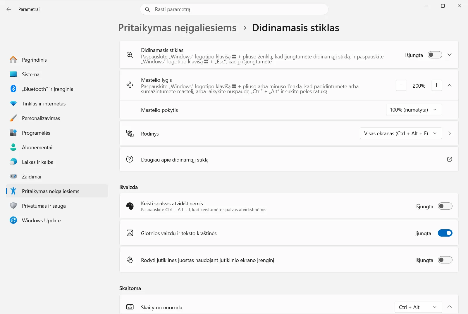The width and height of the screenshot is (468, 314).
Task: Focus the Rasti parametrą search field
Action: tap(234, 9)
